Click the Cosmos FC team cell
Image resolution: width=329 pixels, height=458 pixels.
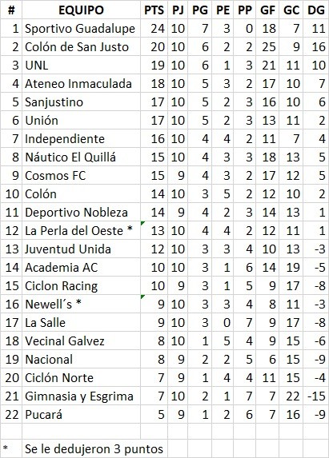(x=81, y=176)
